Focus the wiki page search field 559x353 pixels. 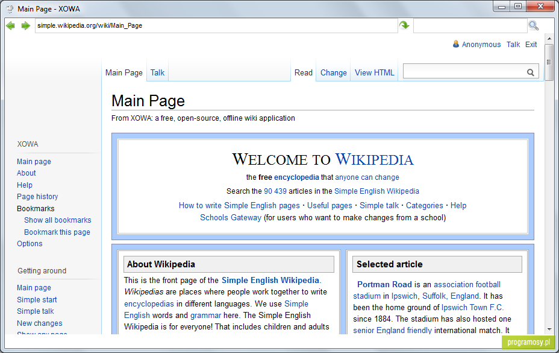[x=464, y=72]
